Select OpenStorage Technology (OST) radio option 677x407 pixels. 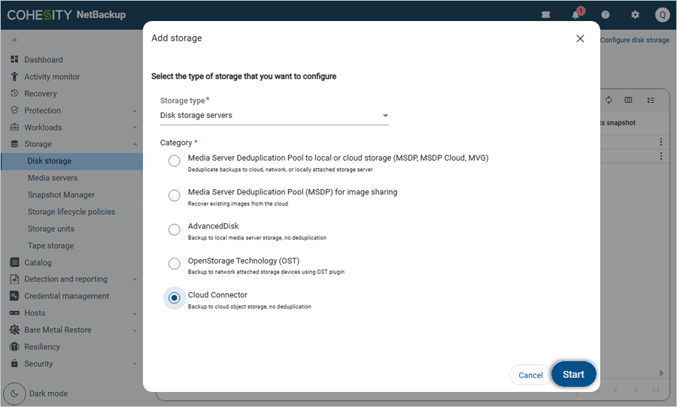click(175, 264)
